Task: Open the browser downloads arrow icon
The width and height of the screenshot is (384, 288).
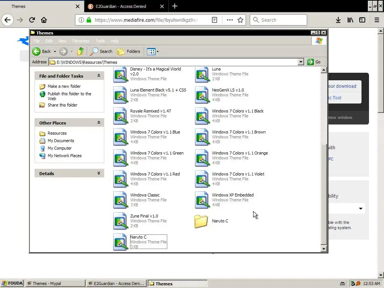Action: (x=338, y=20)
